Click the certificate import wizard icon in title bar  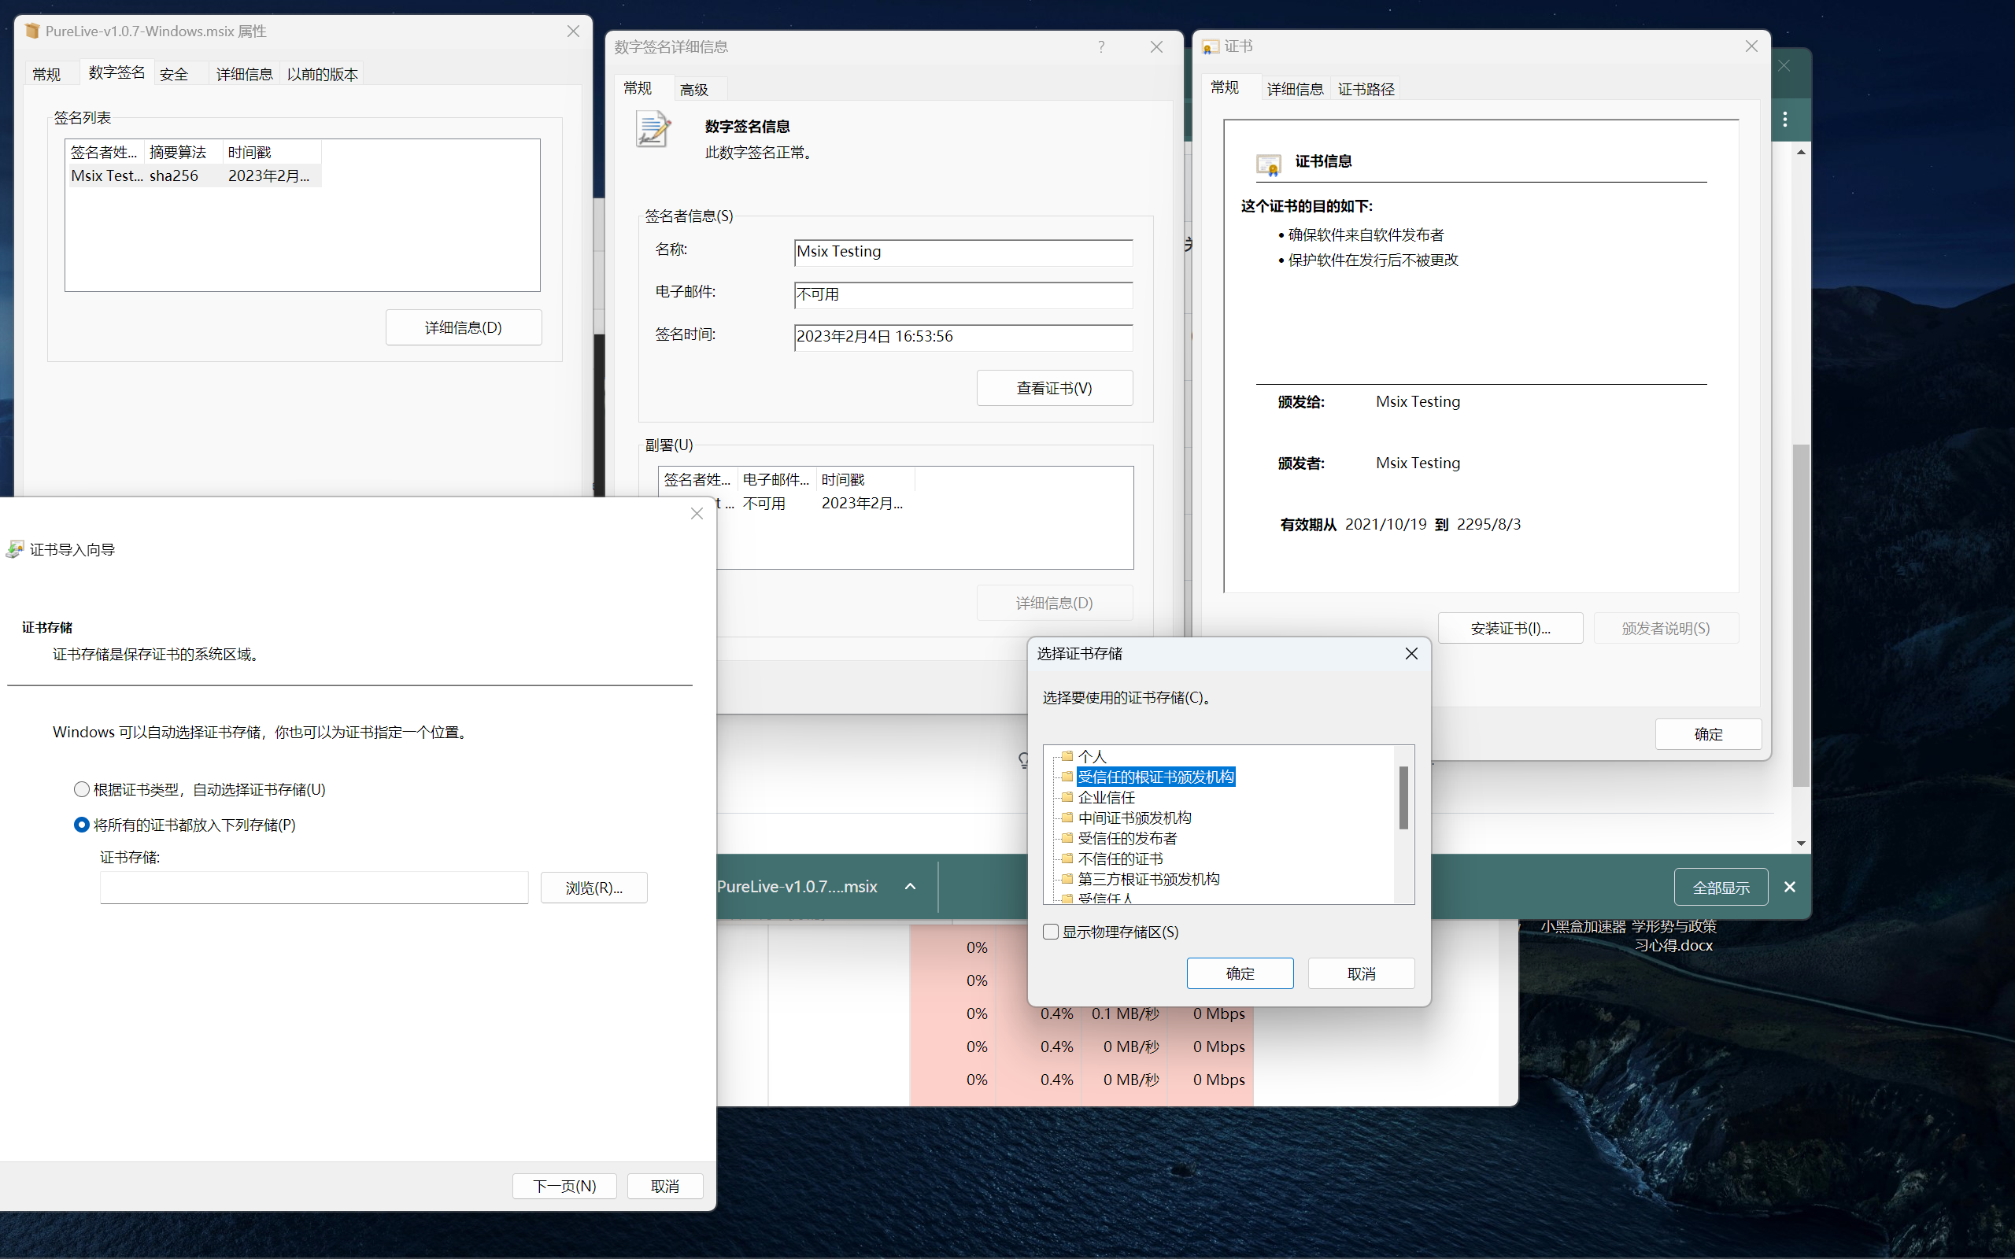[x=15, y=548]
